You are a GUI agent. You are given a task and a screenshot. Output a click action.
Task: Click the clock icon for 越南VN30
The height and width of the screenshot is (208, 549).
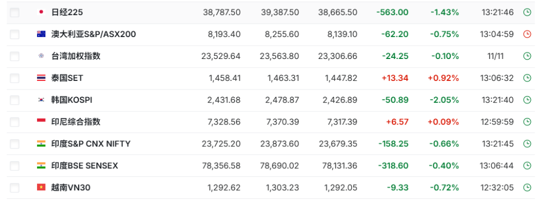pos(526,187)
